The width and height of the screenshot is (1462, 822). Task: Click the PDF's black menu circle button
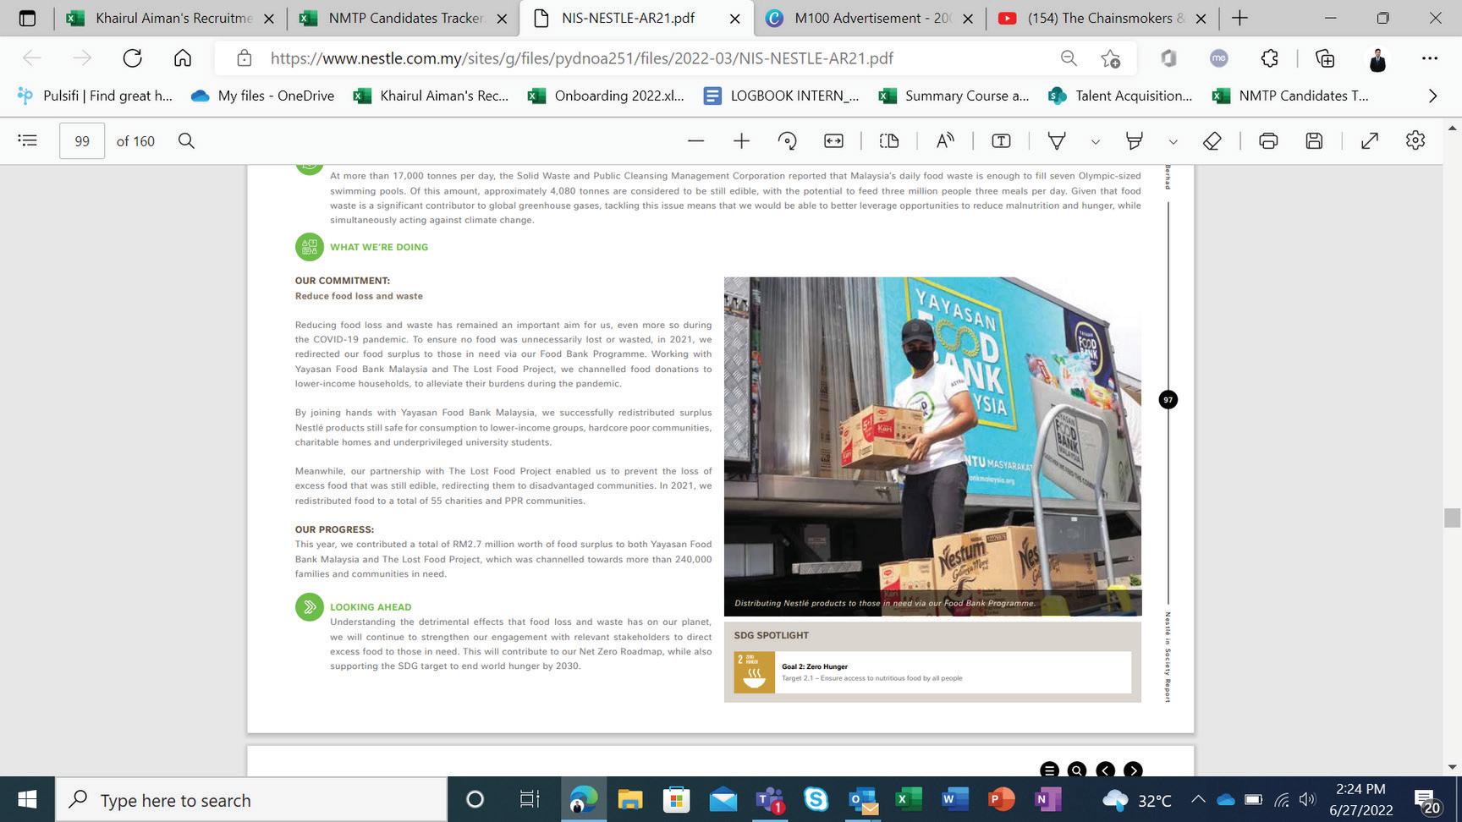1049,770
